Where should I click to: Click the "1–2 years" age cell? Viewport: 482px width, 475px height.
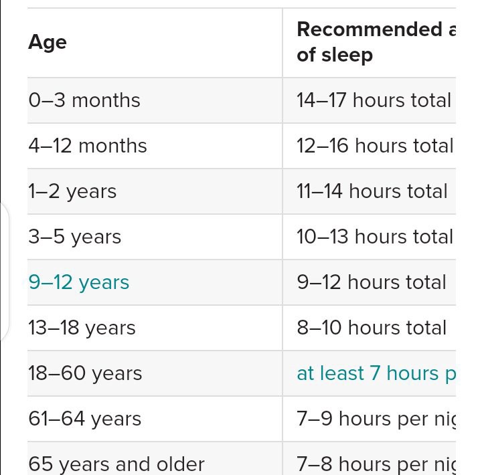[72, 191]
